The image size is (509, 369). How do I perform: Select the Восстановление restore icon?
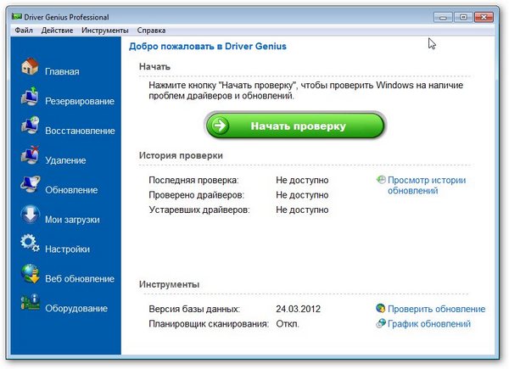[x=29, y=127]
